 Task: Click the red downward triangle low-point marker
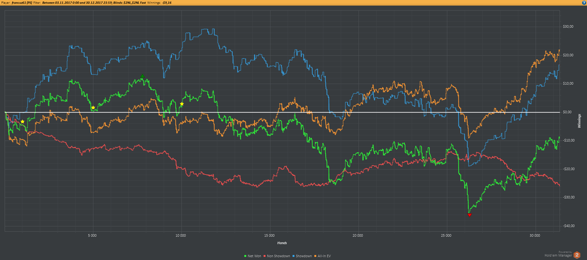click(x=470, y=215)
